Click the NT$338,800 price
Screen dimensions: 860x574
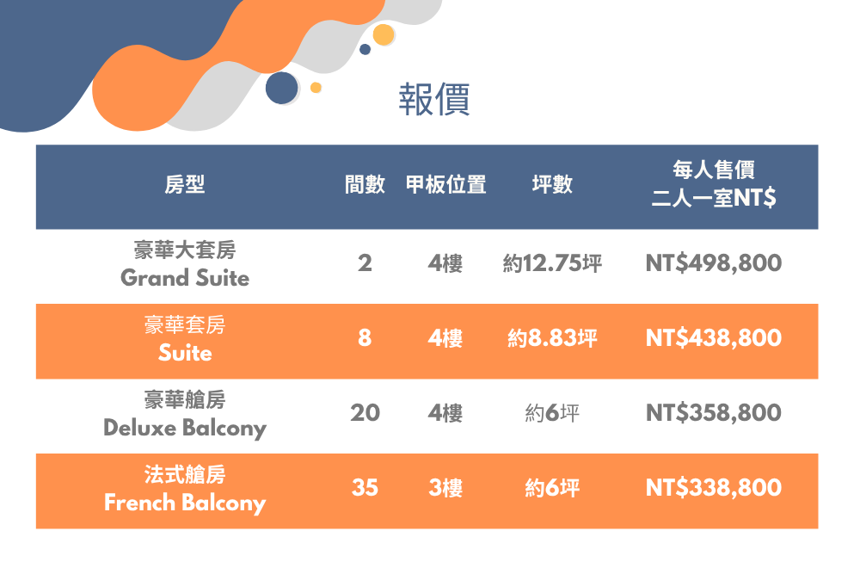[714, 489]
